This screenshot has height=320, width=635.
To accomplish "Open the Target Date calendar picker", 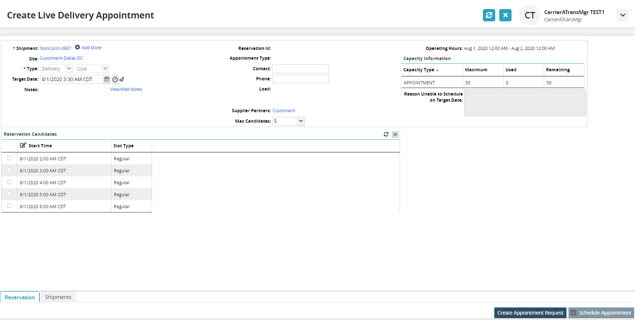I will 107,79.
